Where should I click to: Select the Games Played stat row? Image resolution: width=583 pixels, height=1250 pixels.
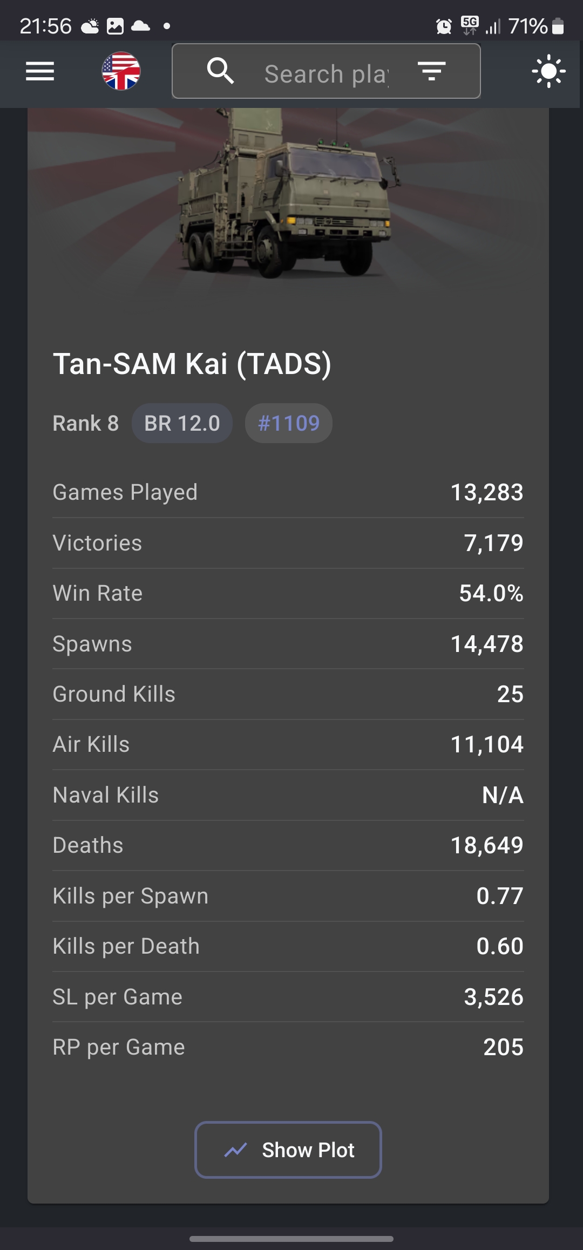288,492
